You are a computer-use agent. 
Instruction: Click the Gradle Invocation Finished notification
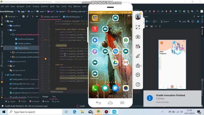(172, 99)
